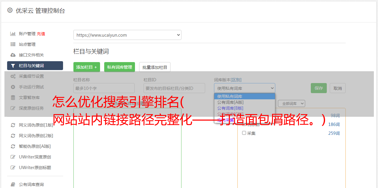
Task: Click the refresh icon for 同义词伪原创[2版]
Action: click(x=13, y=136)
